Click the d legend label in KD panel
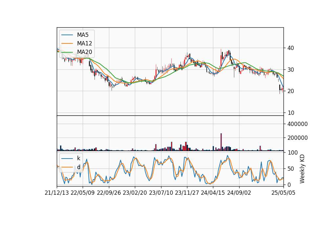315x227 pixels. coord(78,167)
